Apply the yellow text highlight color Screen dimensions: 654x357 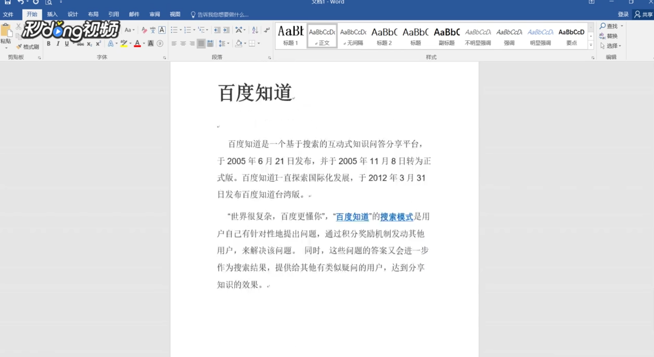(x=123, y=43)
